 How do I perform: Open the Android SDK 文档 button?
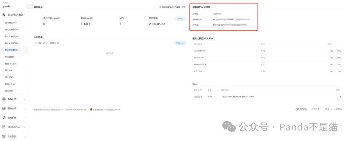339,51
